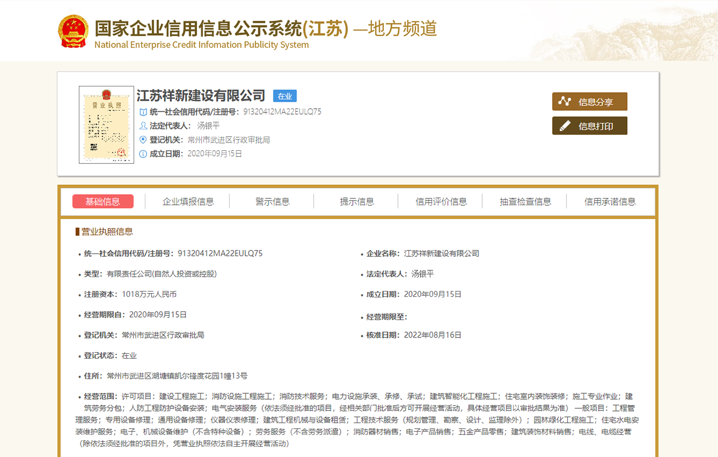Click the approval date 2022年08月16日
Viewport: 718px width, 457px height.
[x=433, y=335]
